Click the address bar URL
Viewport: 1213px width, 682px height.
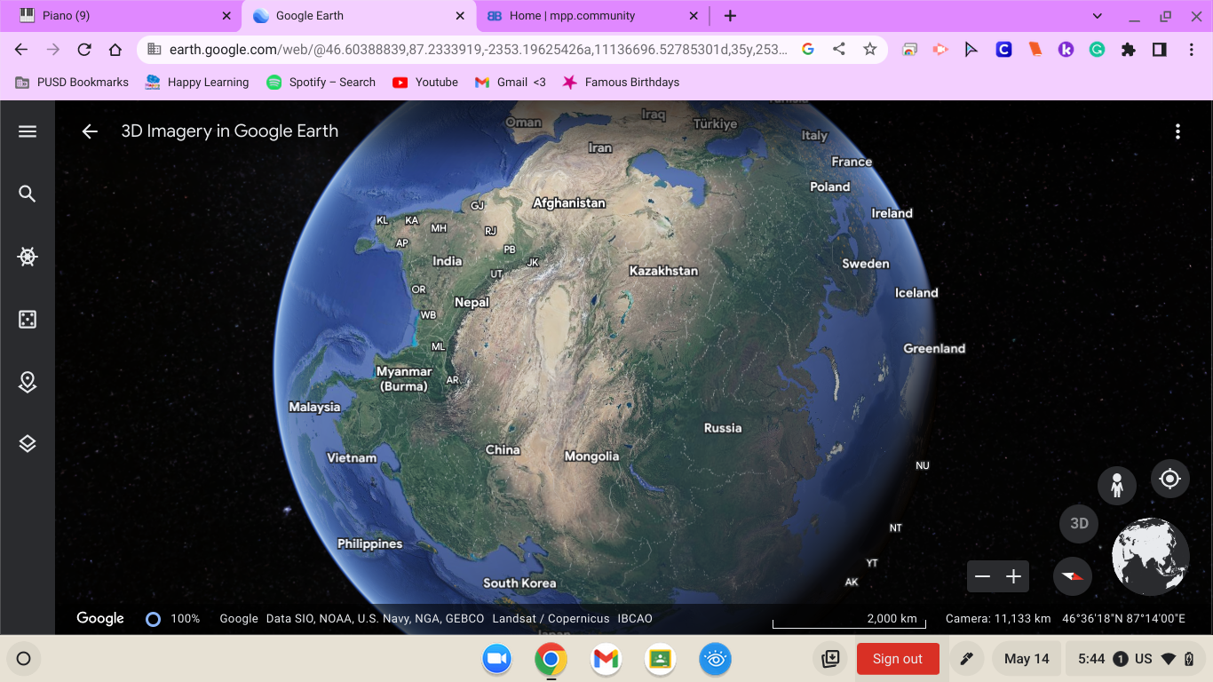[479, 50]
